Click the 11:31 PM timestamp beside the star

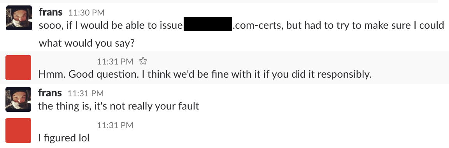(115, 61)
